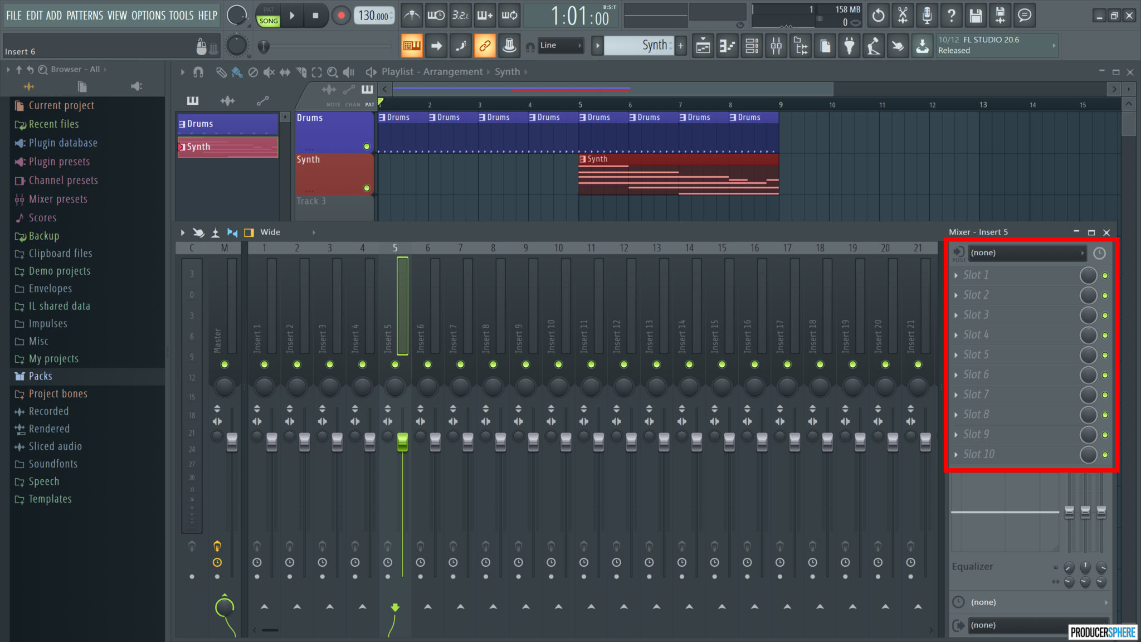
Task: Click the Record button
Action: click(341, 16)
